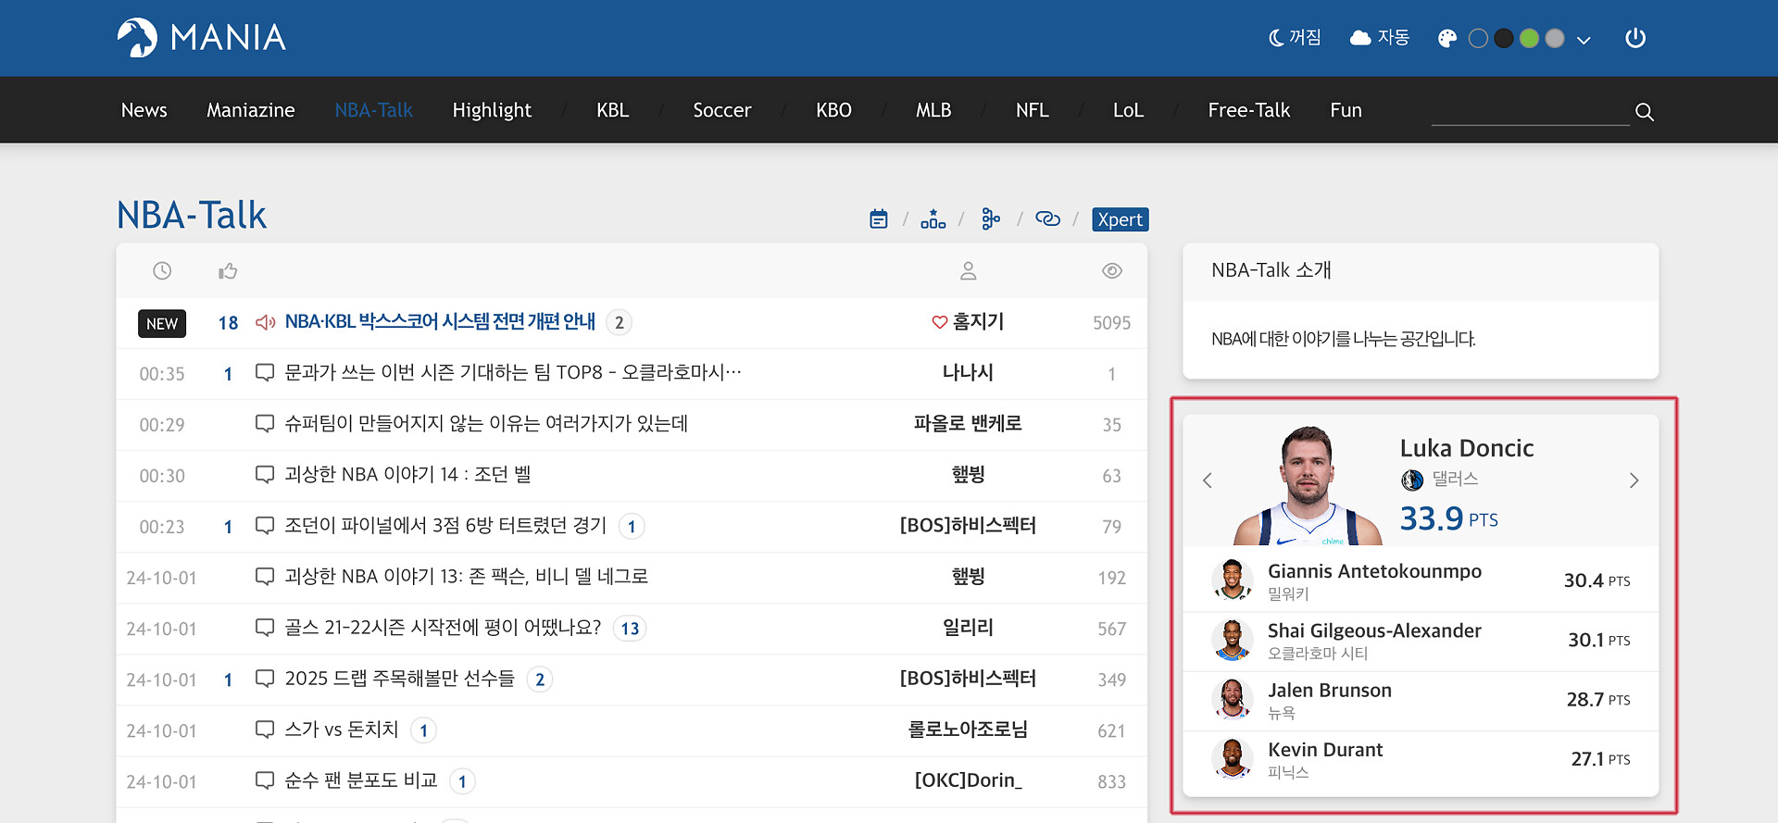The width and height of the screenshot is (1778, 823).
Task: Select the white theme color circle
Action: (1478, 38)
